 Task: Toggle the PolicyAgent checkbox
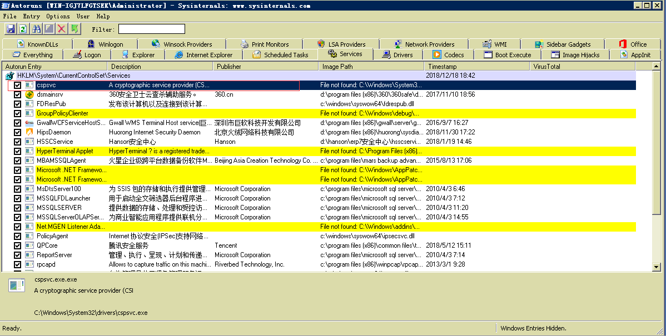click(x=17, y=236)
